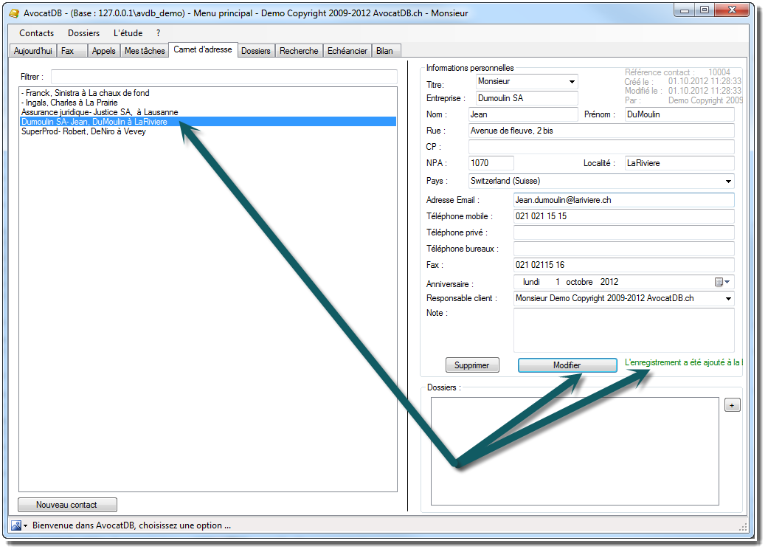768x552 pixels.
Task: Click the Filtrer text field
Action: point(224,77)
